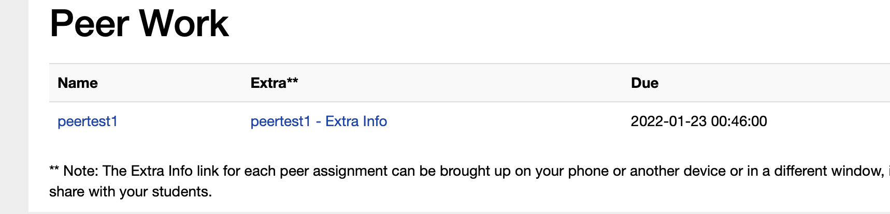Open the peertest1 - Extra Info link
This screenshot has width=890, height=214.
319,121
